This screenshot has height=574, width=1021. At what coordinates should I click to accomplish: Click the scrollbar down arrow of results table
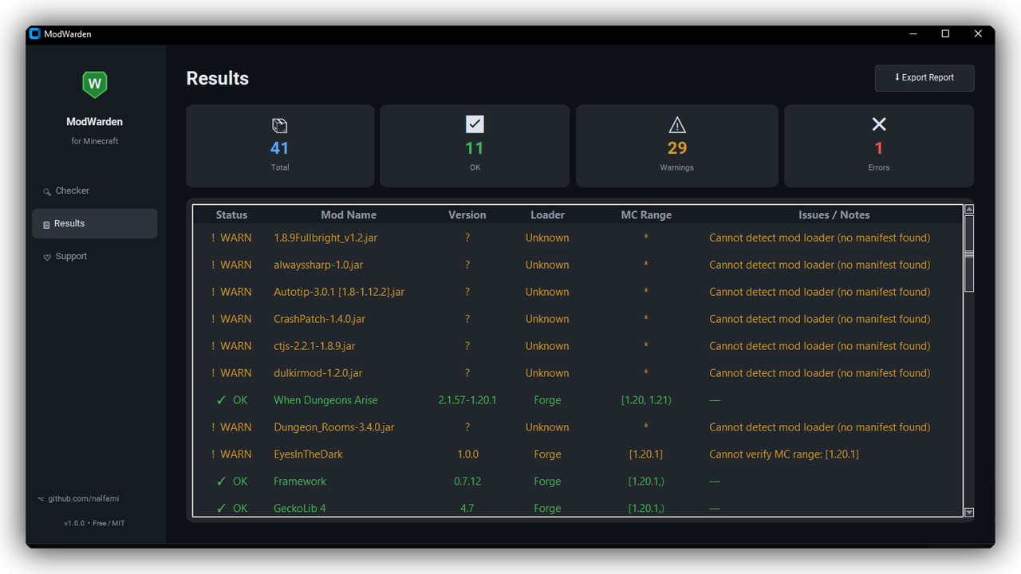pos(969,513)
